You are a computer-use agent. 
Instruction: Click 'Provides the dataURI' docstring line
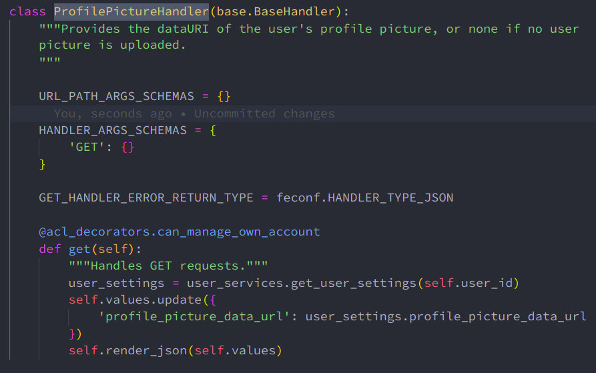click(x=309, y=29)
